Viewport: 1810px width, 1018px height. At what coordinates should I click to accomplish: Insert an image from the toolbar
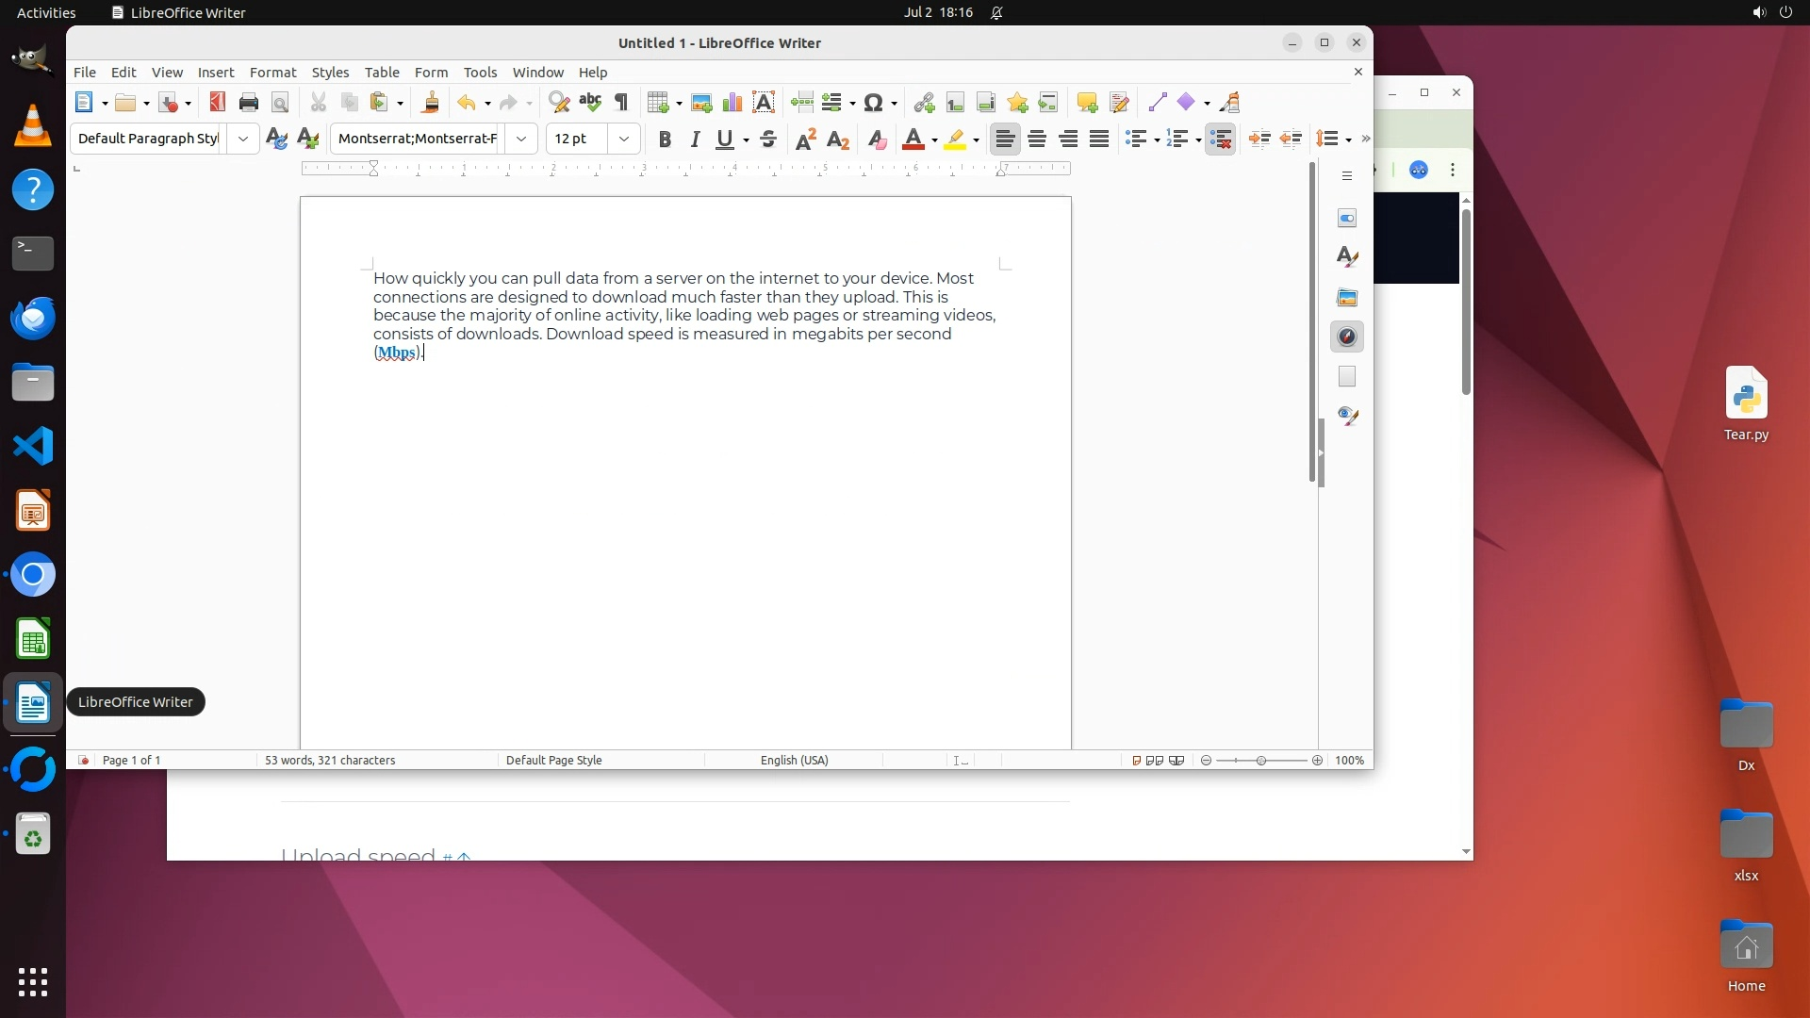click(x=701, y=103)
